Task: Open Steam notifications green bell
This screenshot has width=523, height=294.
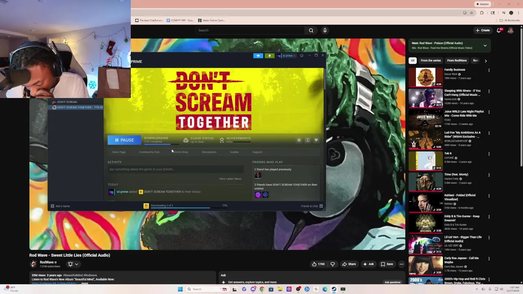Action: (270, 56)
